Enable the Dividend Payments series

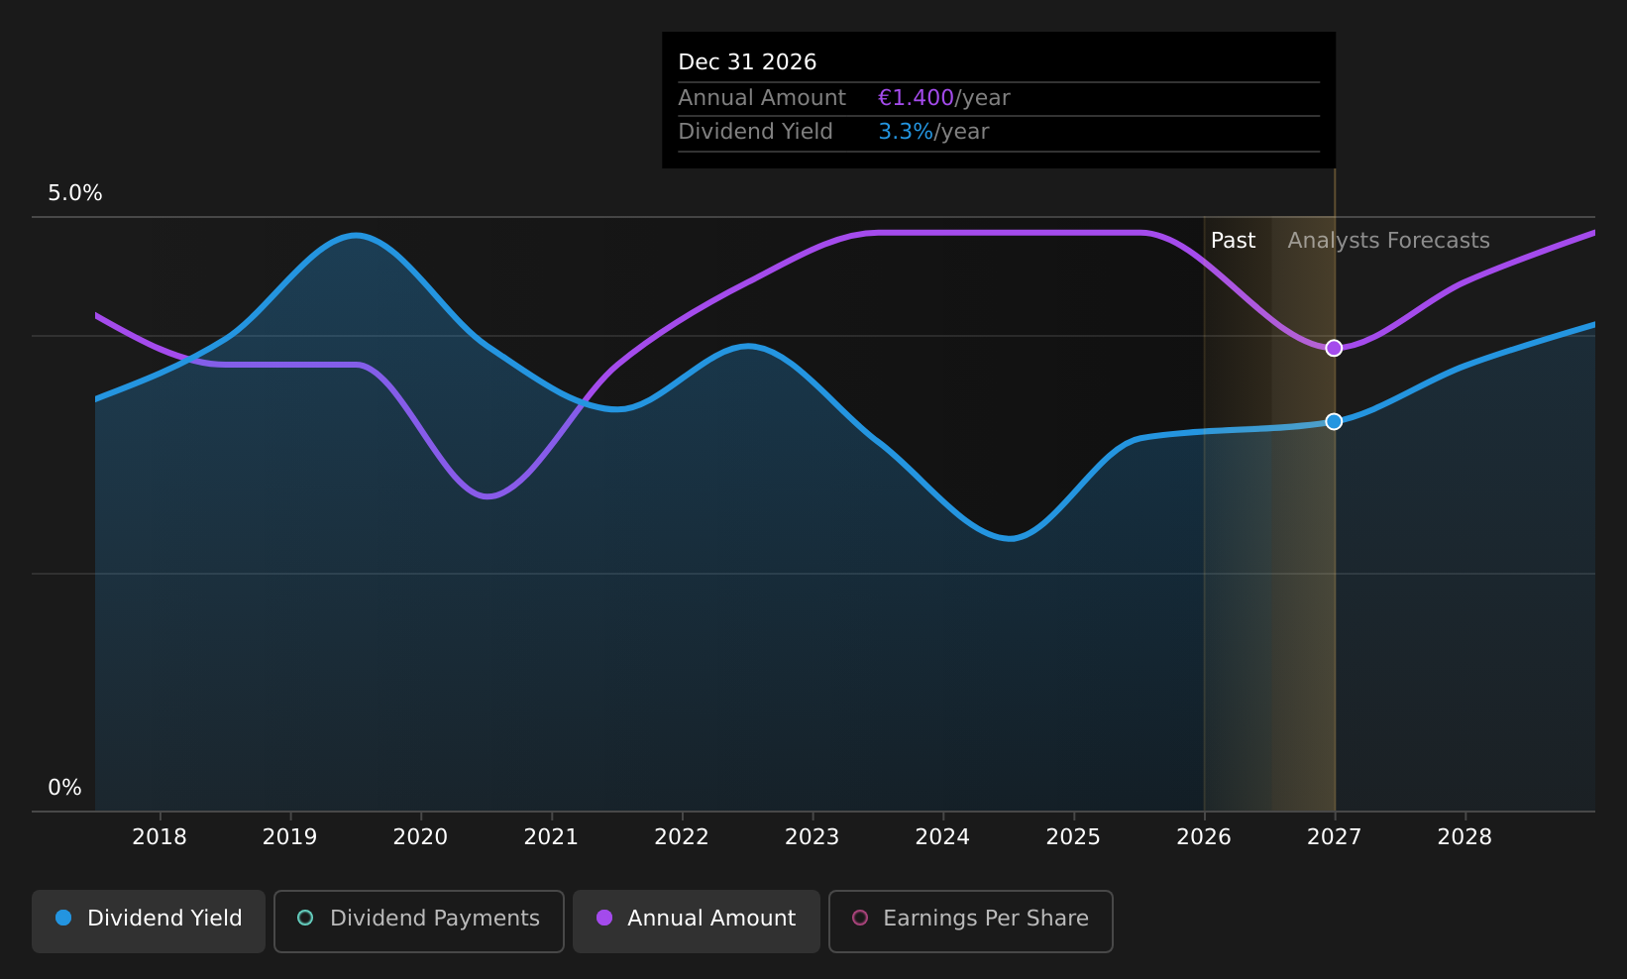pyautogui.click(x=418, y=921)
